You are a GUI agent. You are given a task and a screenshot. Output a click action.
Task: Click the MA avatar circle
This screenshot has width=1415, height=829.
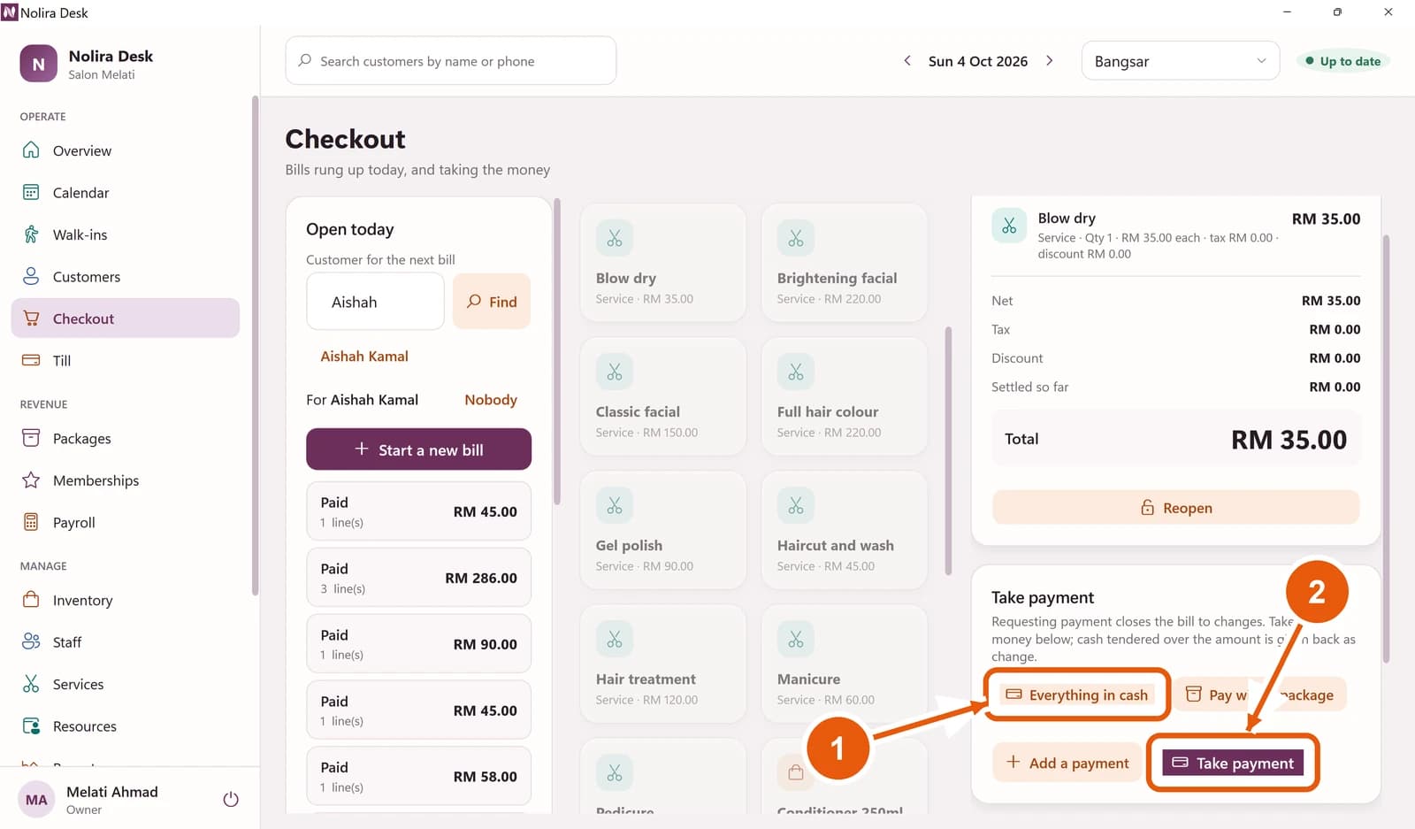click(36, 800)
